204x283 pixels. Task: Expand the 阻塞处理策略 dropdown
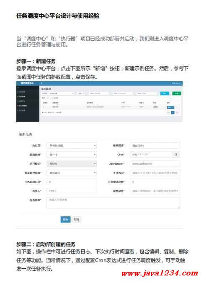(72, 173)
